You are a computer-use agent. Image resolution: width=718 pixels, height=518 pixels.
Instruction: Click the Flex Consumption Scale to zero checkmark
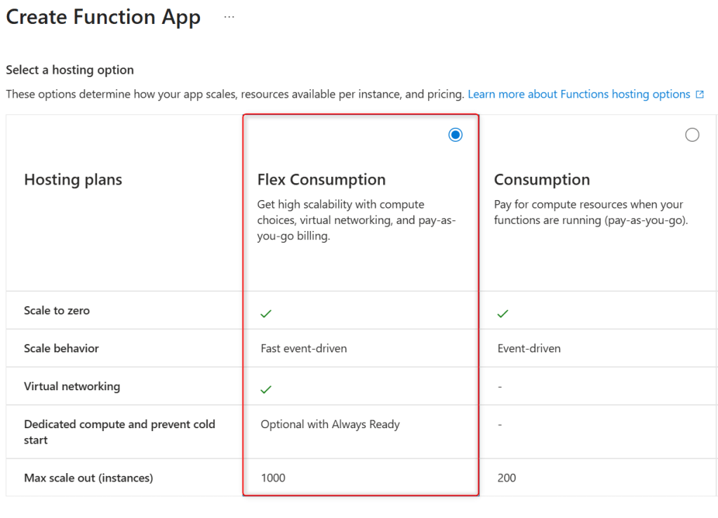click(x=266, y=314)
